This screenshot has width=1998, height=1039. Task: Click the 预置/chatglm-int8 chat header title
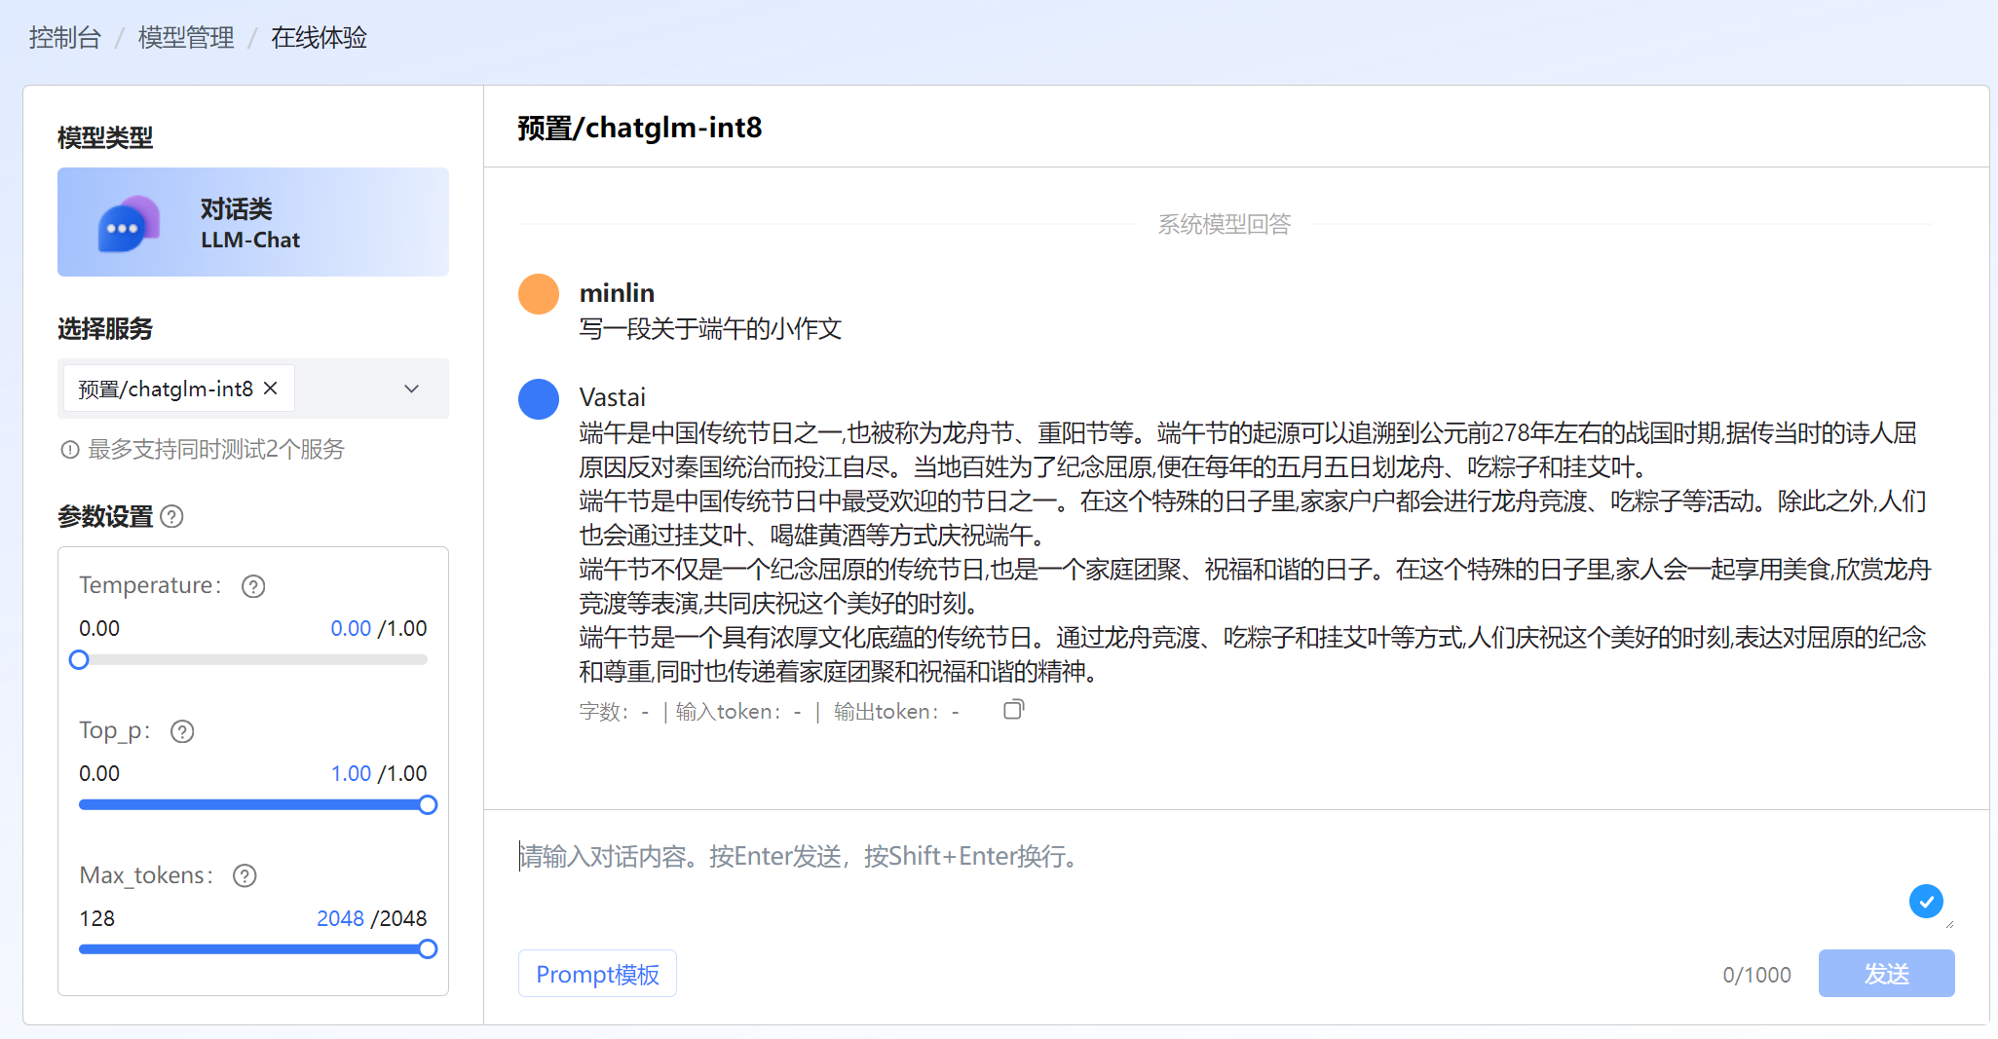(640, 128)
